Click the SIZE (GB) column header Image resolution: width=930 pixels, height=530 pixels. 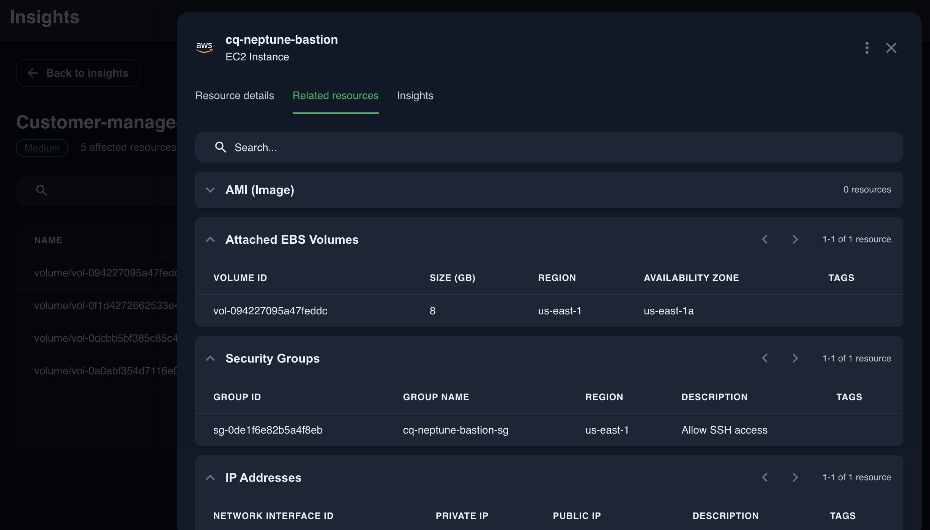[452, 278]
